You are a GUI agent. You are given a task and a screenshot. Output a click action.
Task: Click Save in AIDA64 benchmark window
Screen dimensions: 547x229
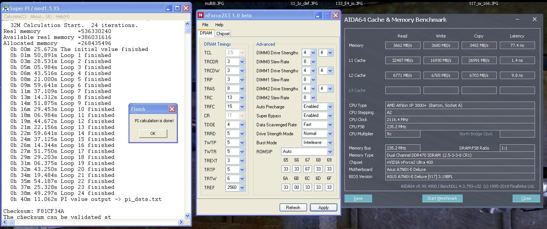point(358,198)
